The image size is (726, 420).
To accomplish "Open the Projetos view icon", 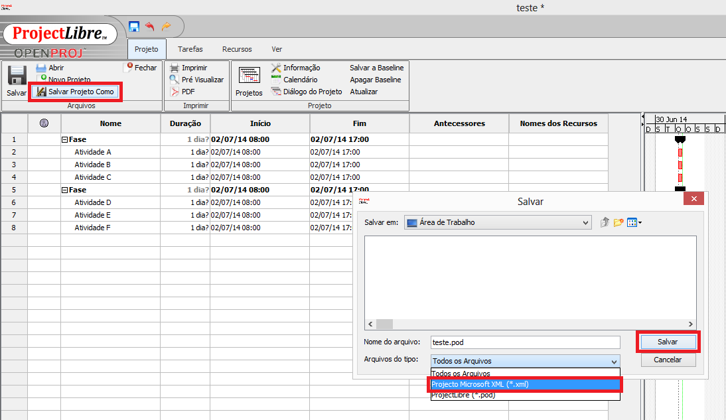I will pyautogui.click(x=249, y=75).
